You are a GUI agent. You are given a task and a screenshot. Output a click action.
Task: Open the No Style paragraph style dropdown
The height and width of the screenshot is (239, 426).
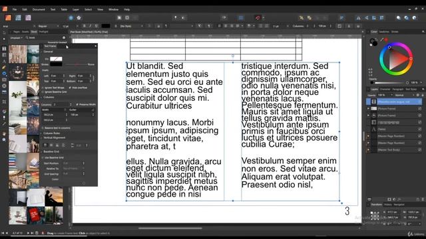(x=131, y=27)
